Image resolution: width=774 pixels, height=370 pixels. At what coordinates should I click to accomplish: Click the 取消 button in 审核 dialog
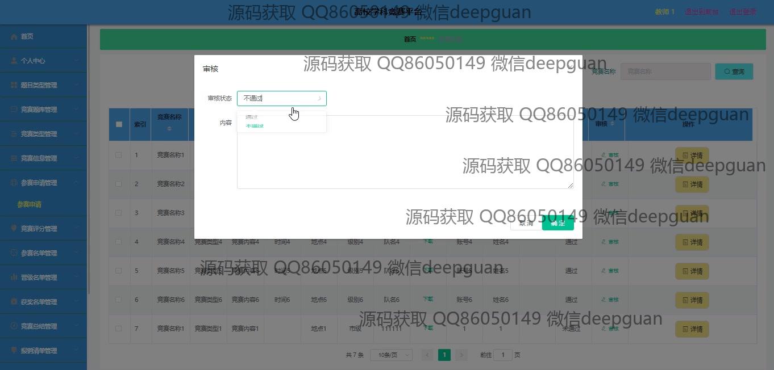(526, 223)
